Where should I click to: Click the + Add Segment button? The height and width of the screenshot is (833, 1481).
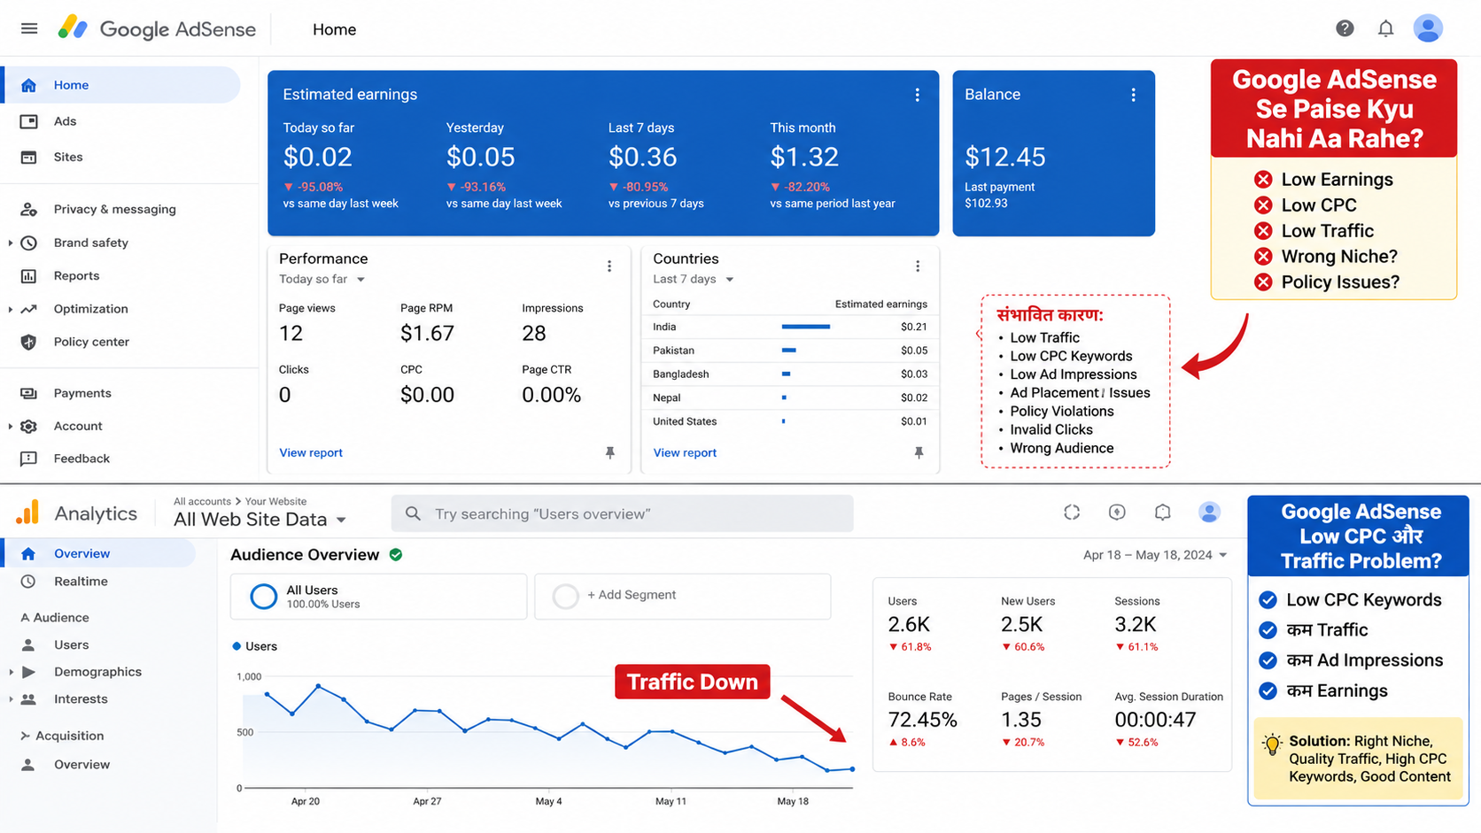(x=683, y=596)
